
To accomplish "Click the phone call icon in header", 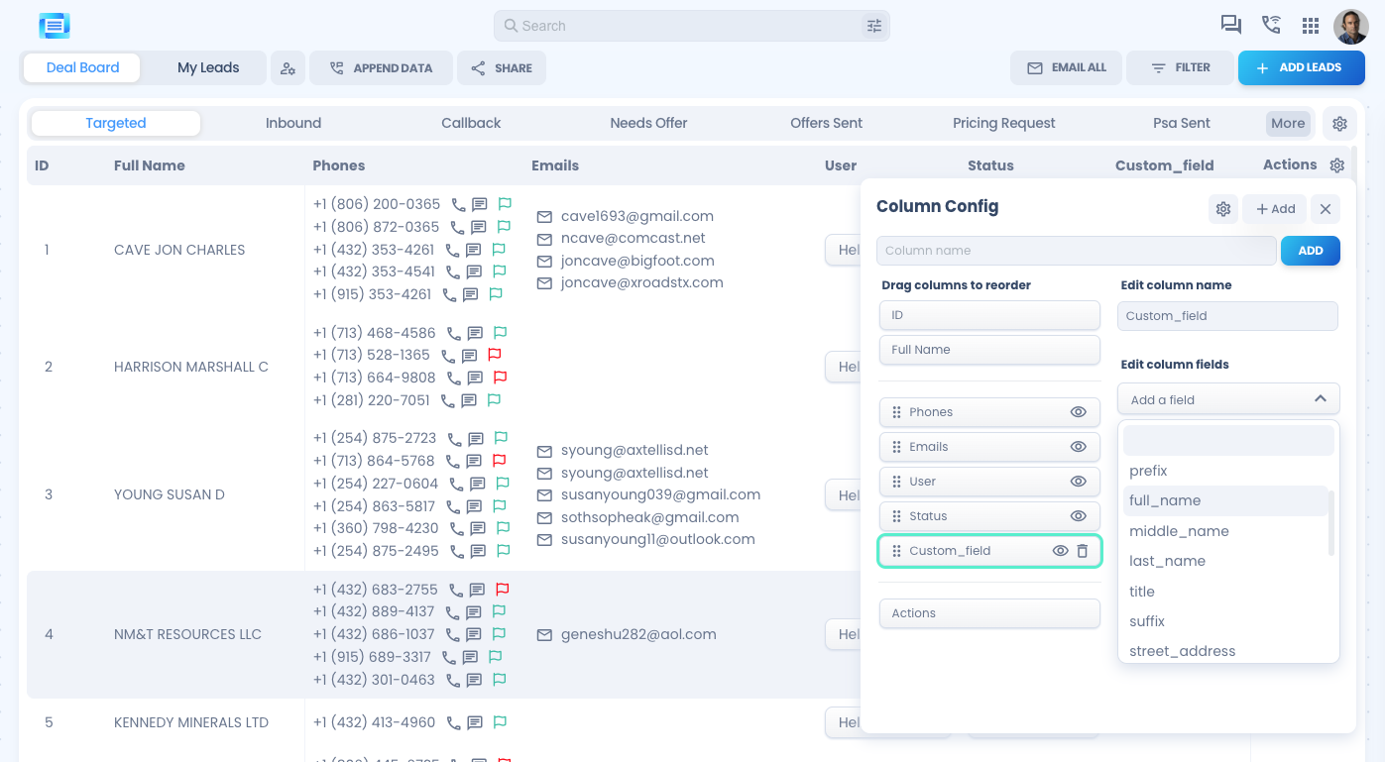I will (1271, 26).
